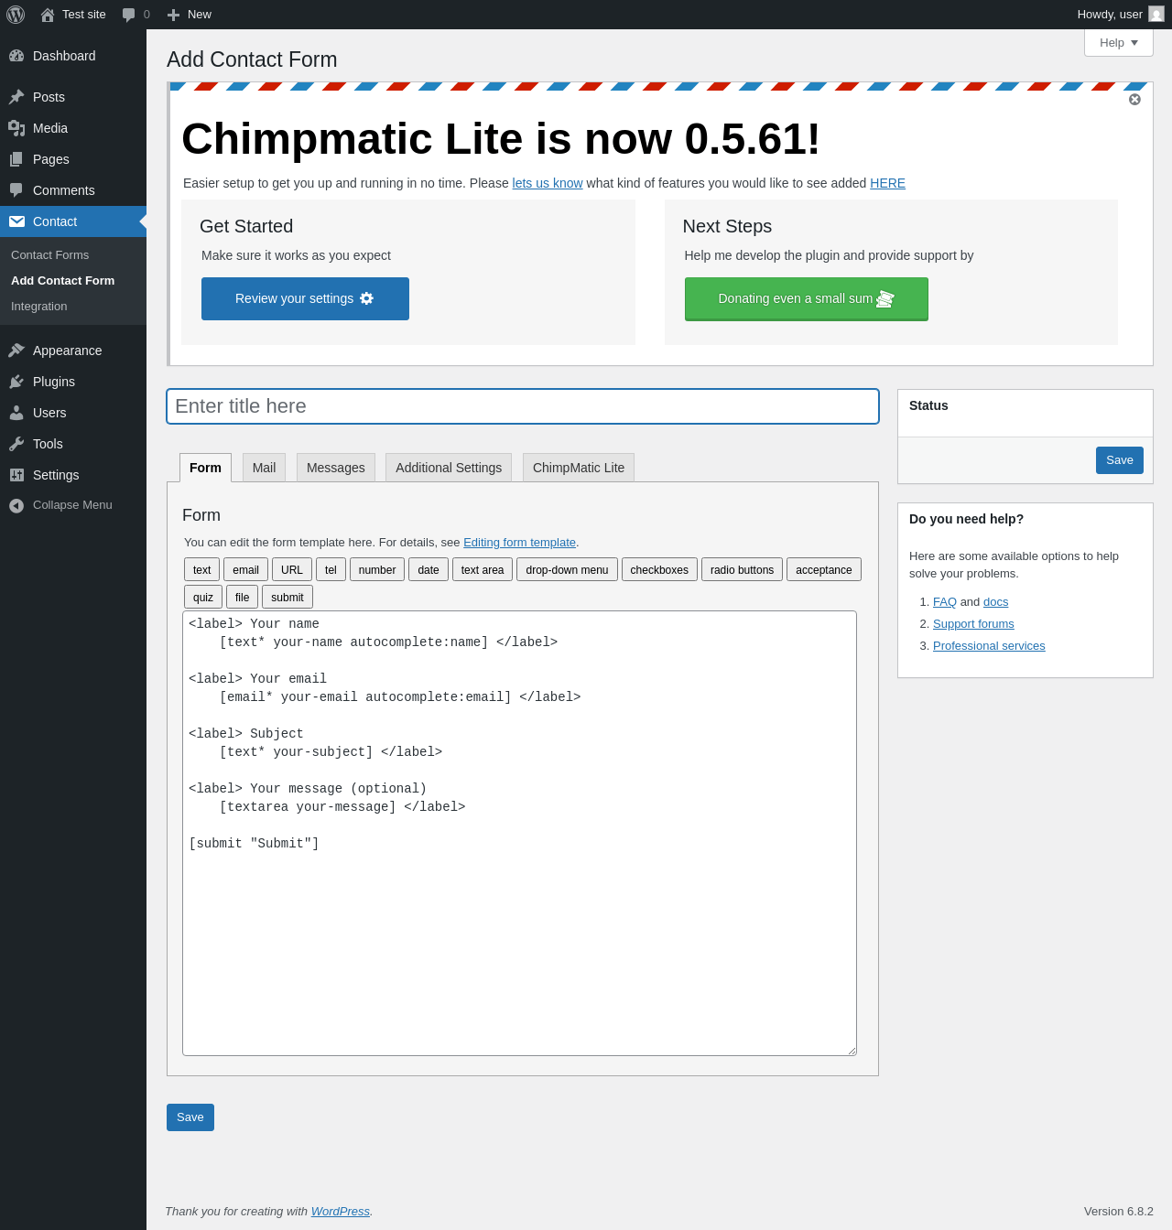Click the New label in the admin bar

(x=200, y=15)
